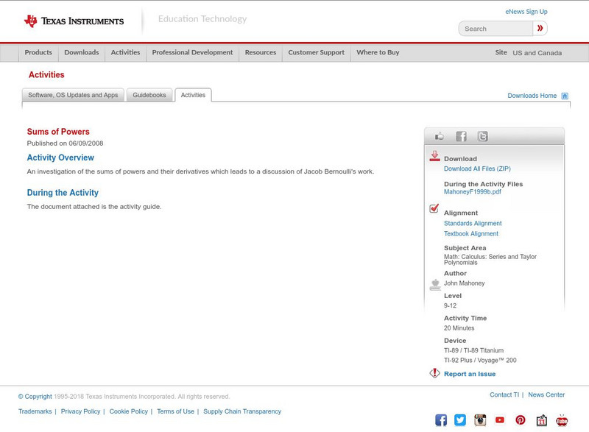Download All Files as ZIP
The height and width of the screenshot is (432, 589).
(x=477, y=168)
